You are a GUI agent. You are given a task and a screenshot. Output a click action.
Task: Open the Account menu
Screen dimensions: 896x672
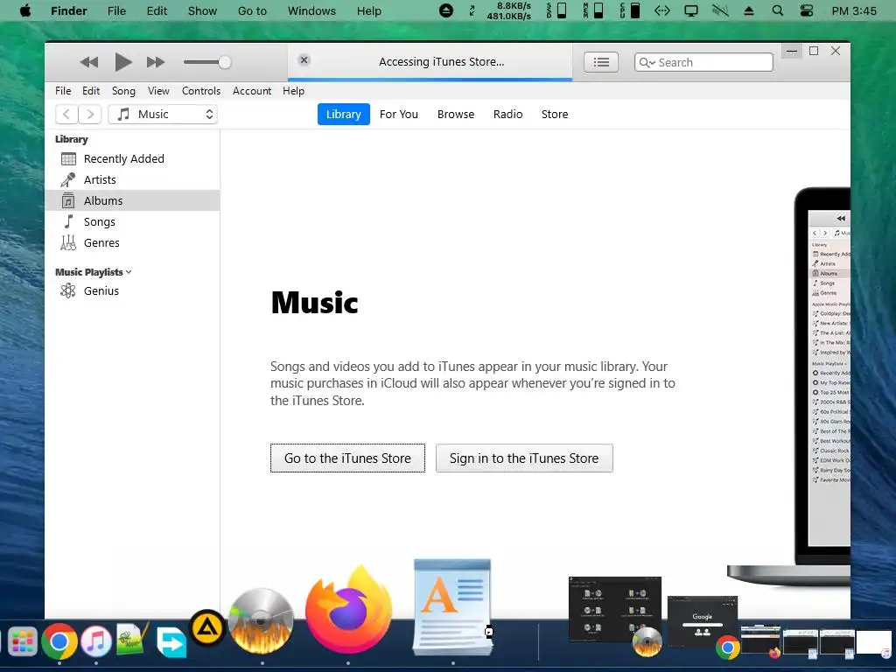252,91
